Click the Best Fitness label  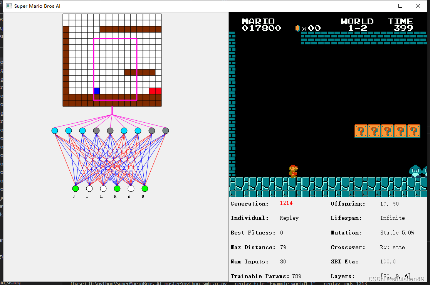253,233
